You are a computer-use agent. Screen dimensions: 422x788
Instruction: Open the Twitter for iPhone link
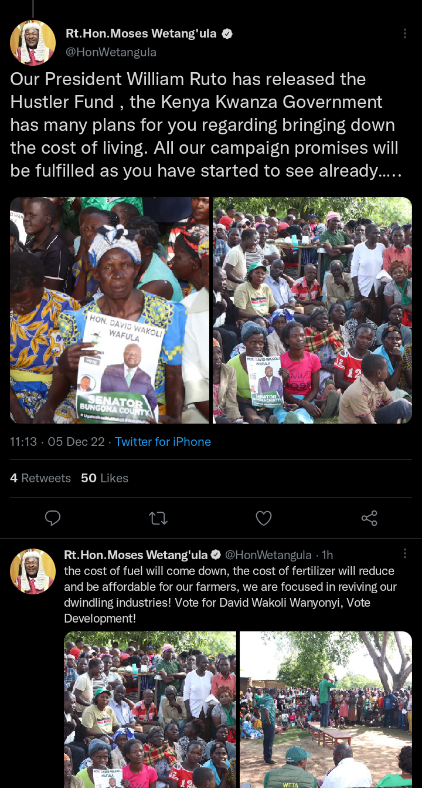click(x=162, y=442)
